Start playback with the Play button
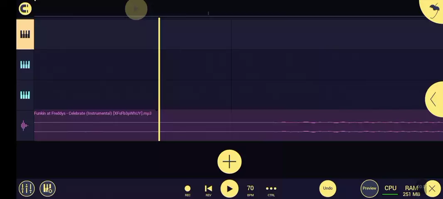 tap(229, 189)
